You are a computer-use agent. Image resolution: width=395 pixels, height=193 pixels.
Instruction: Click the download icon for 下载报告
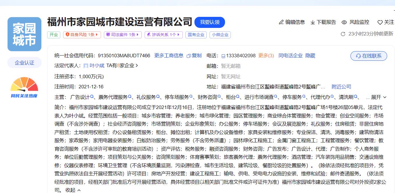tap(313, 22)
